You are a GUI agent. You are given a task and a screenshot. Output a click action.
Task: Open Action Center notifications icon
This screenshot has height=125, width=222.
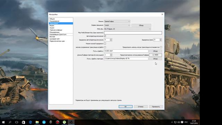(x=182, y=122)
